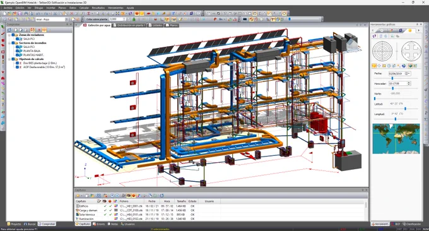Click the refresh icon in Capítulos toolbar
Viewport: 429px width, 231px height.
coord(162,196)
